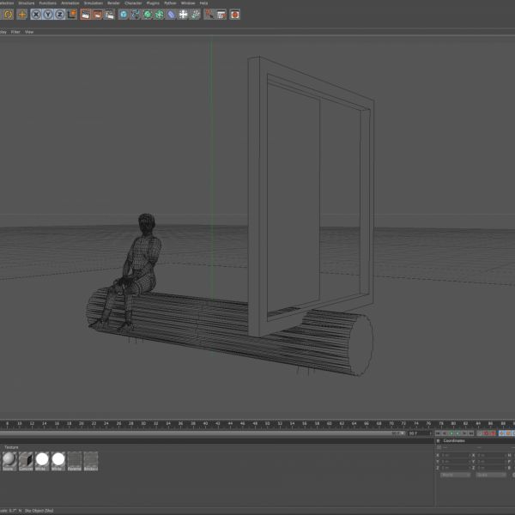Image resolution: width=515 pixels, height=515 pixels.
Task: Open the Scale mode dropdown in Coordinates
Action: 490,475
